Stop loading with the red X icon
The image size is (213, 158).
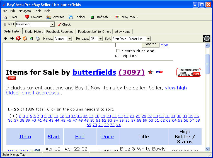pos(18,38)
